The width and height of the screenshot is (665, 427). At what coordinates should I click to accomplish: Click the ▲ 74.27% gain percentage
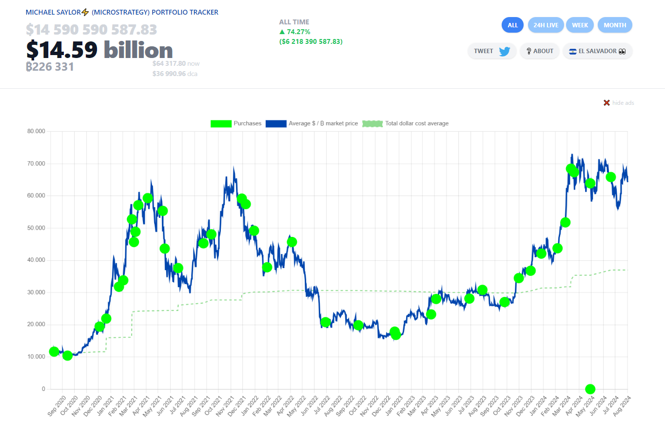coord(294,32)
